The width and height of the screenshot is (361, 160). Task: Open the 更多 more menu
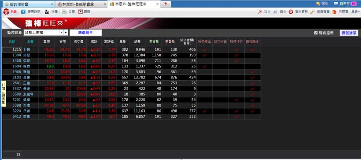click(x=355, y=11)
